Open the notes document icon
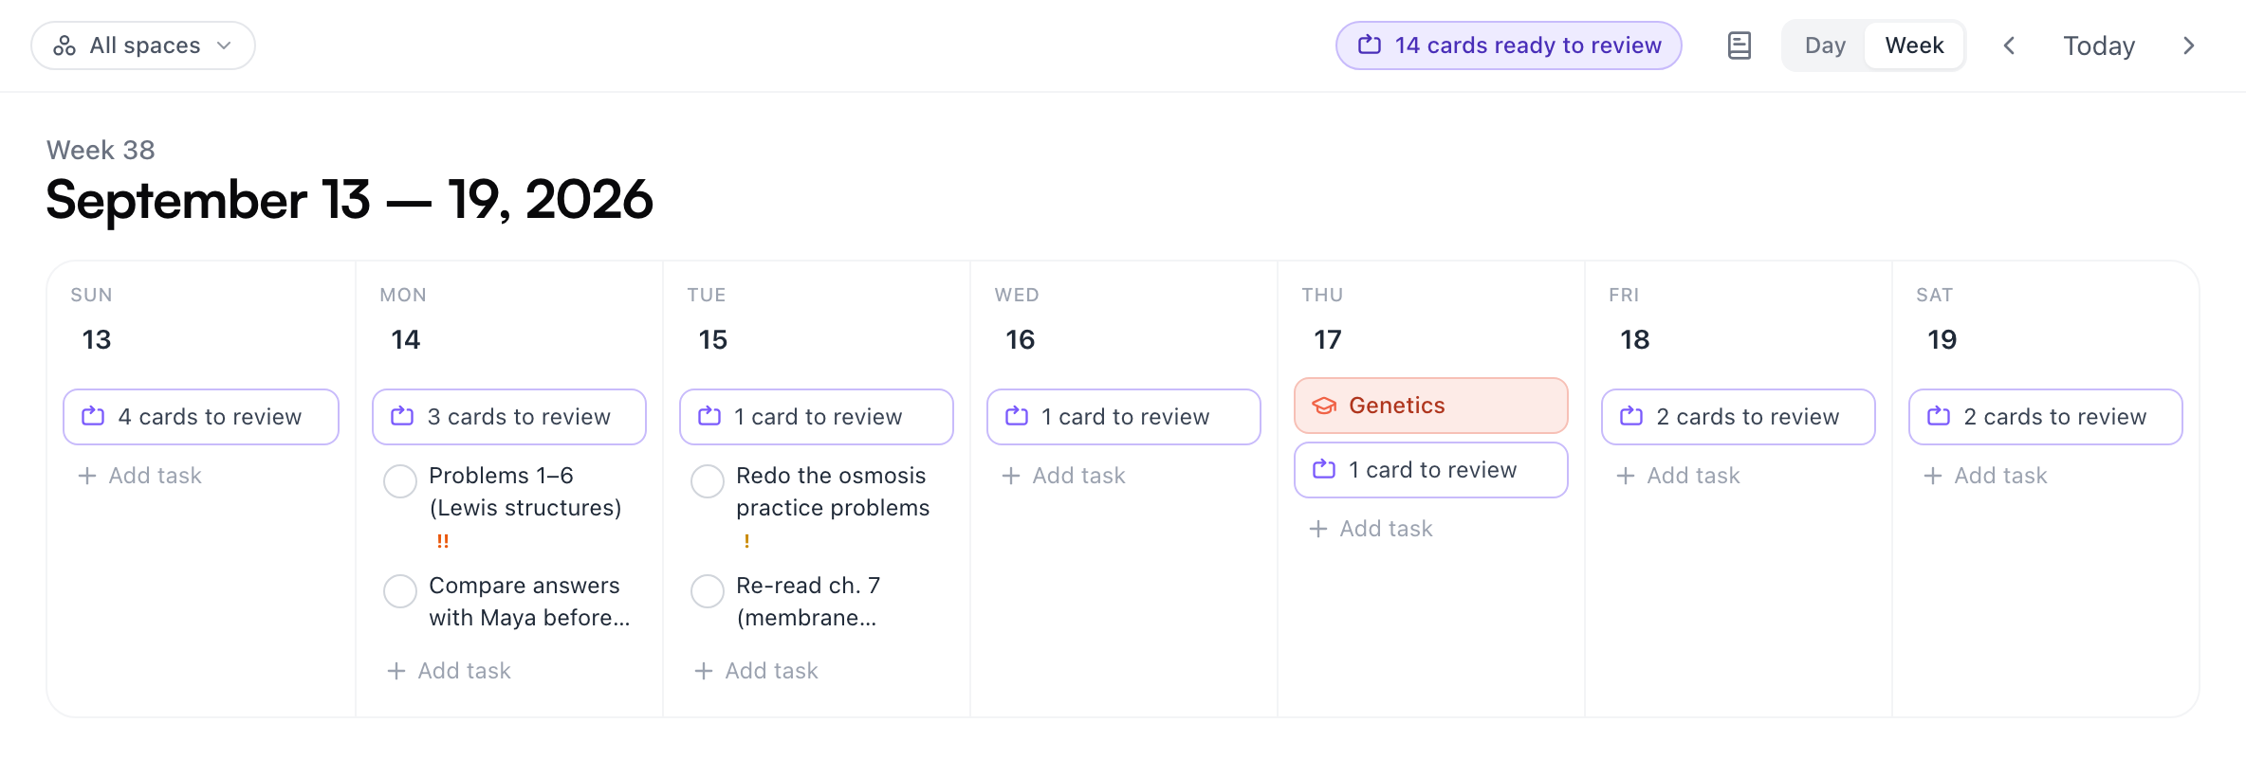The image size is (2246, 777). [x=1740, y=45]
